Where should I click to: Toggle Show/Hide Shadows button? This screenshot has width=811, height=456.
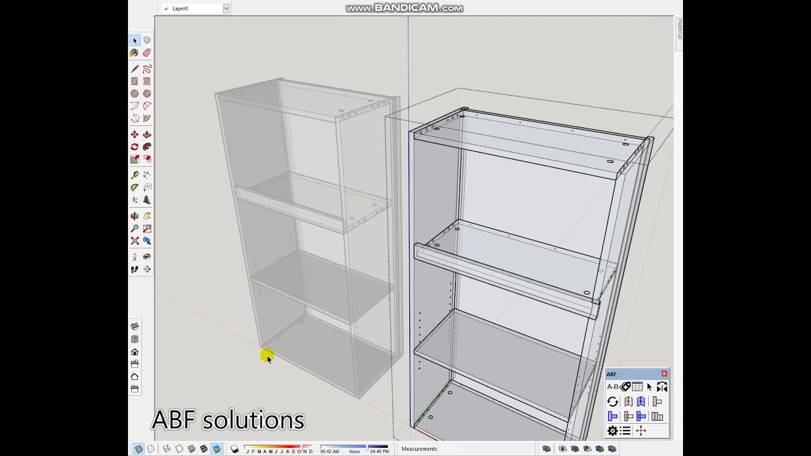(x=234, y=449)
